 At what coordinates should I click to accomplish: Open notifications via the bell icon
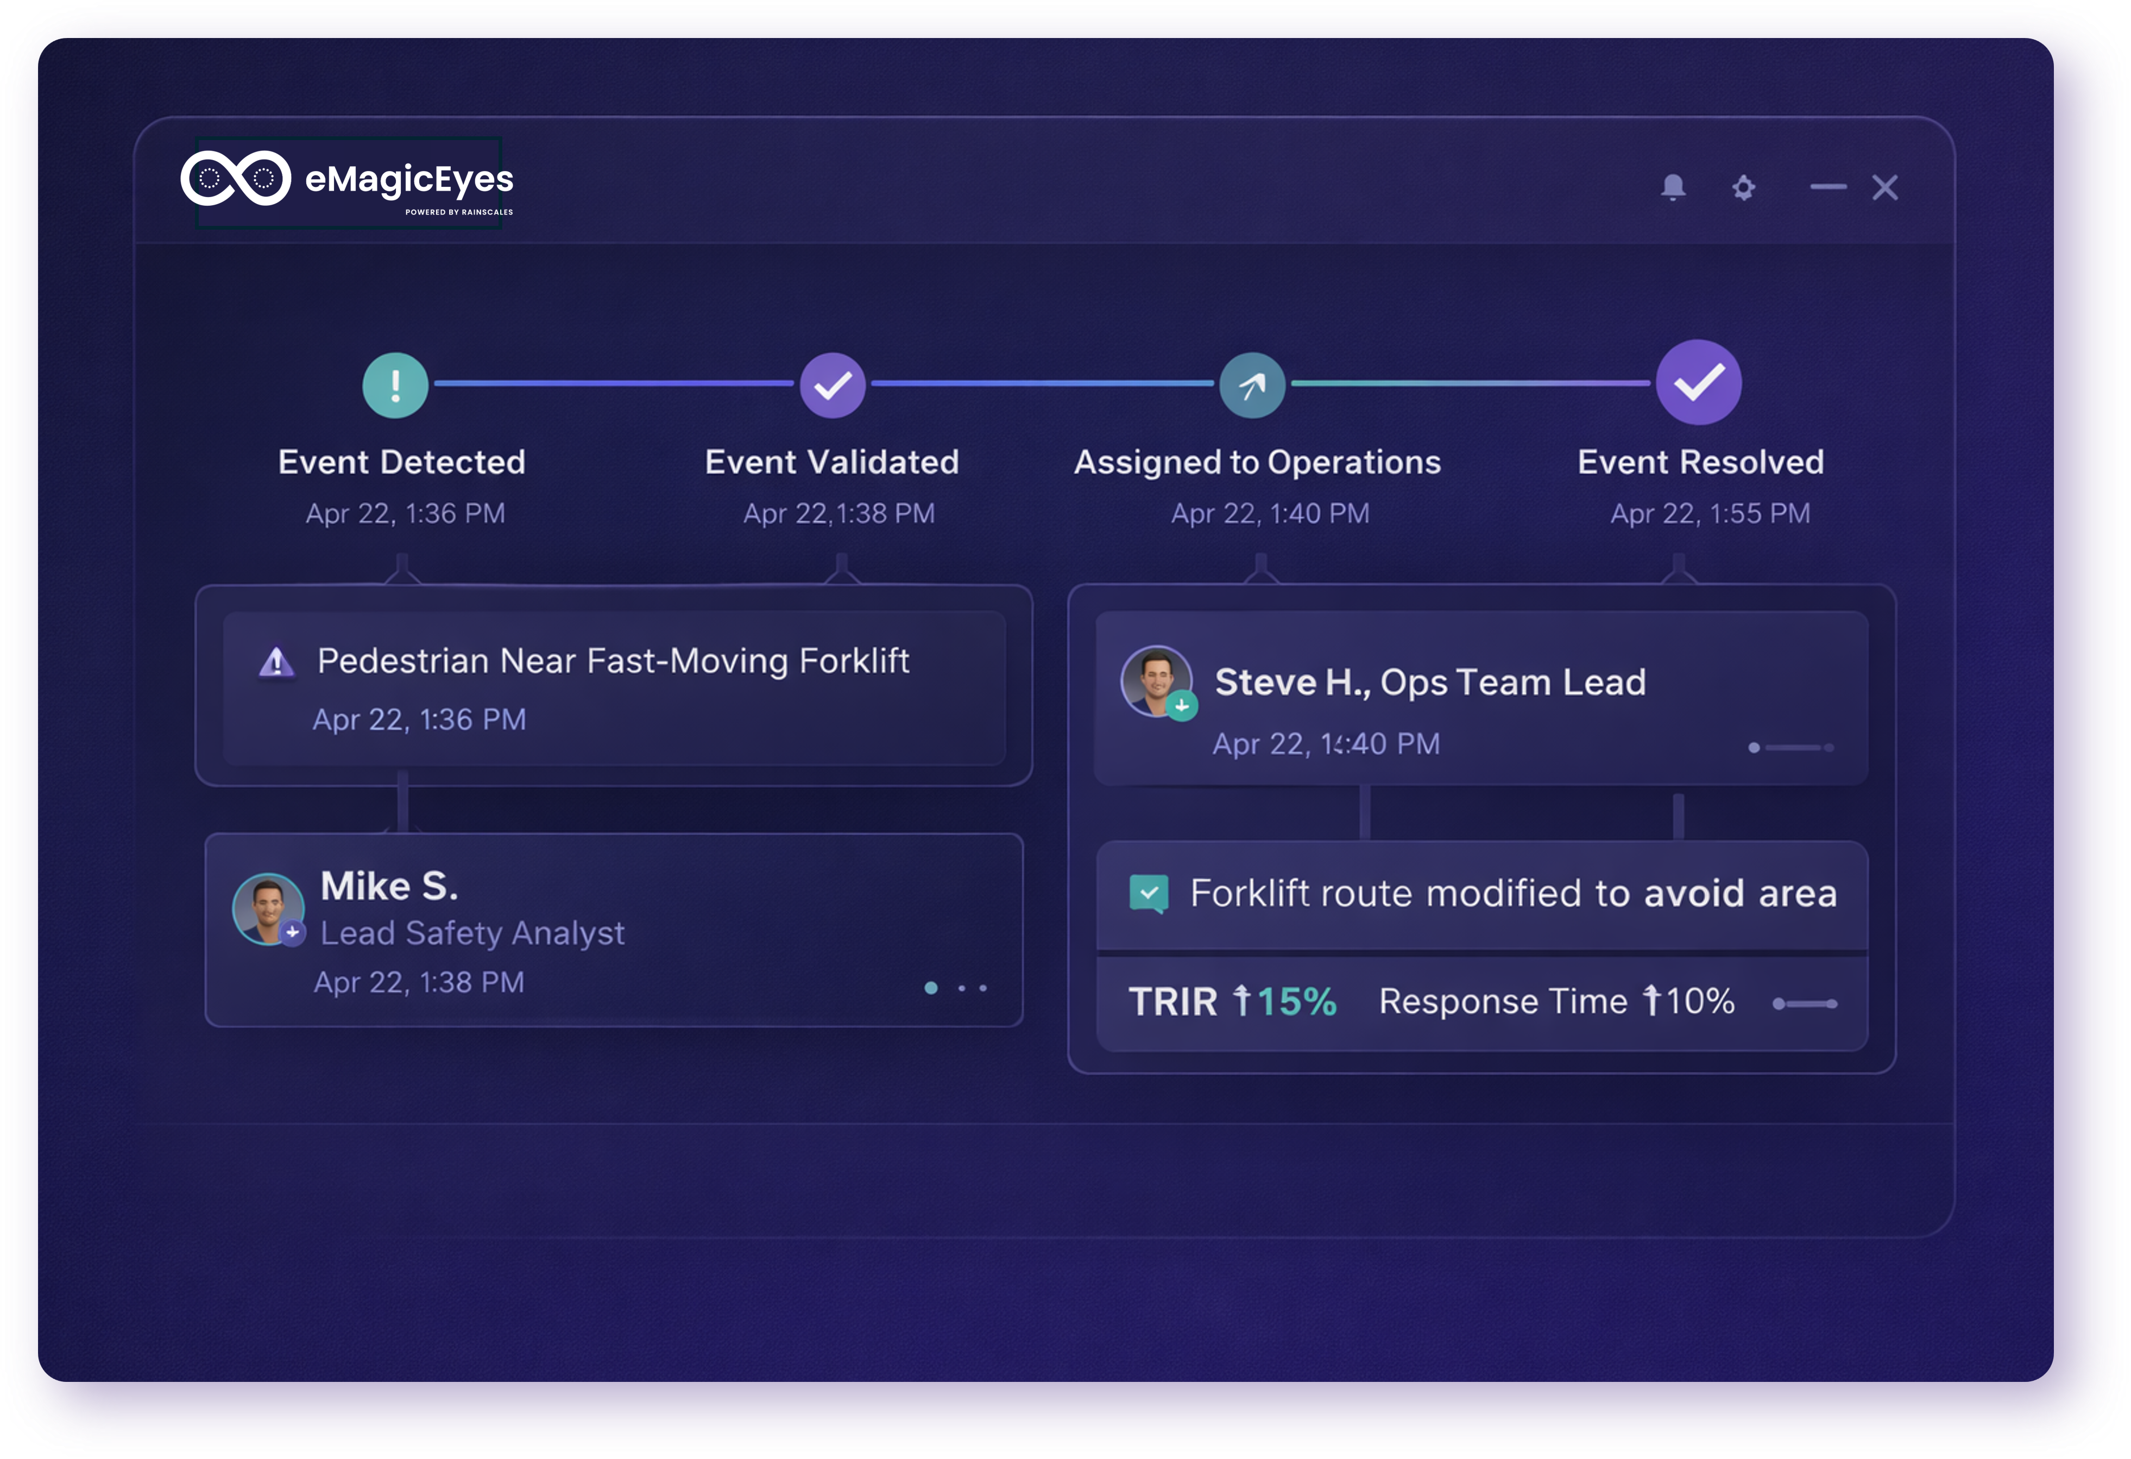click(1673, 188)
